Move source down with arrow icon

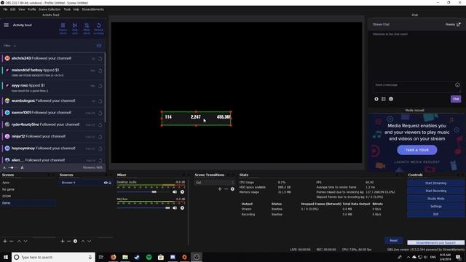89,241
